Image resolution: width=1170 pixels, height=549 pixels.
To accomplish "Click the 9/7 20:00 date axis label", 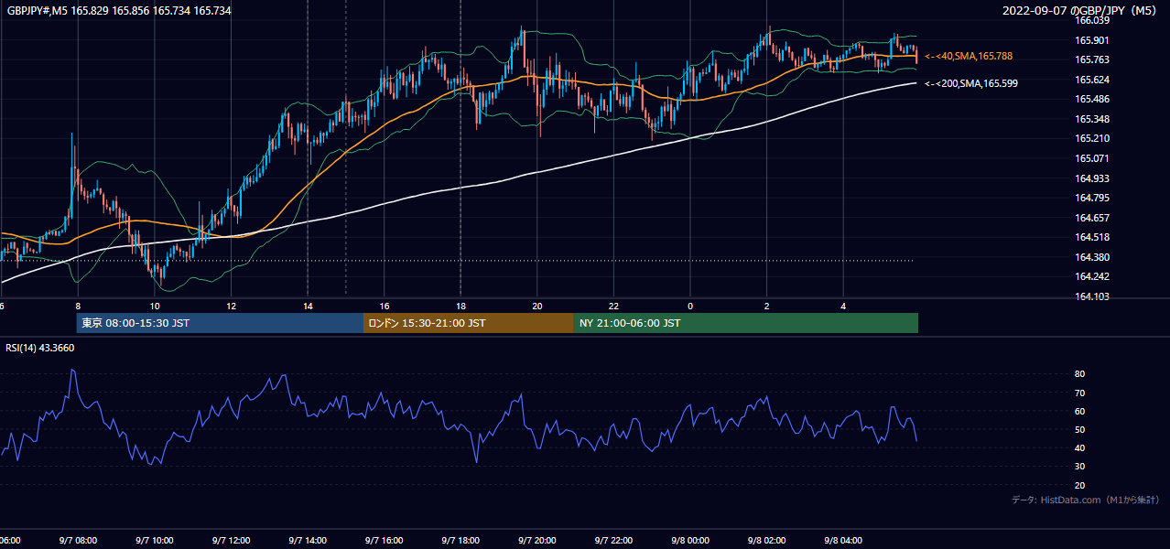I will [x=537, y=541].
